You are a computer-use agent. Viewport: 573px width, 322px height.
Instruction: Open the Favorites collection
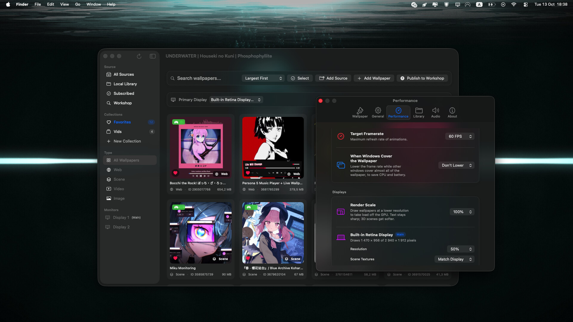(x=130, y=122)
